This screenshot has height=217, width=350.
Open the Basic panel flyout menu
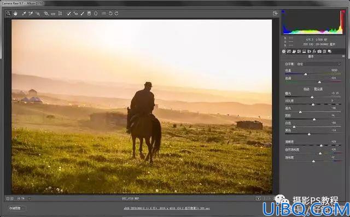pos(343,56)
